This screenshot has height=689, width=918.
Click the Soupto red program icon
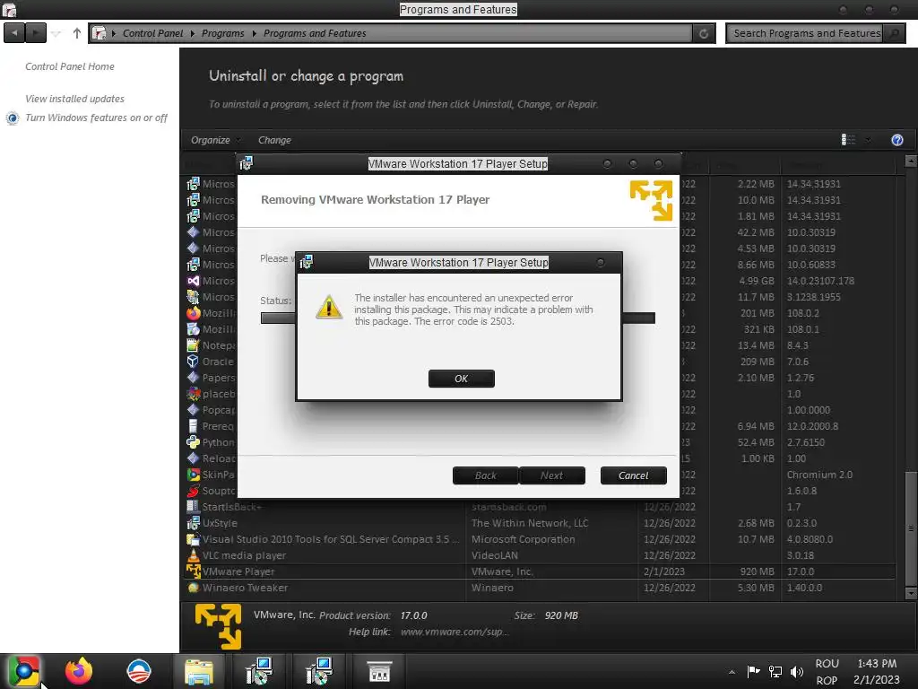(x=194, y=491)
